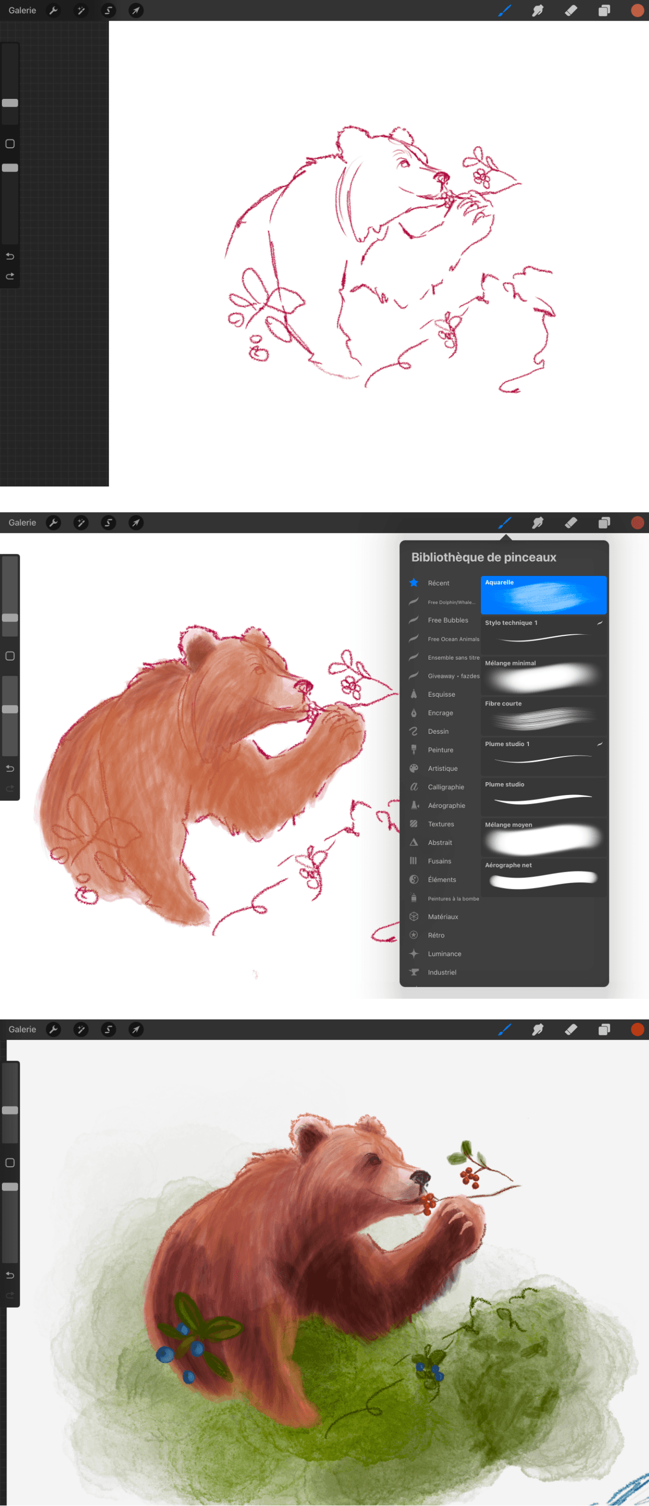Select the Plume studio 1 brush
The height and width of the screenshot is (1506, 649).
coord(544,756)
